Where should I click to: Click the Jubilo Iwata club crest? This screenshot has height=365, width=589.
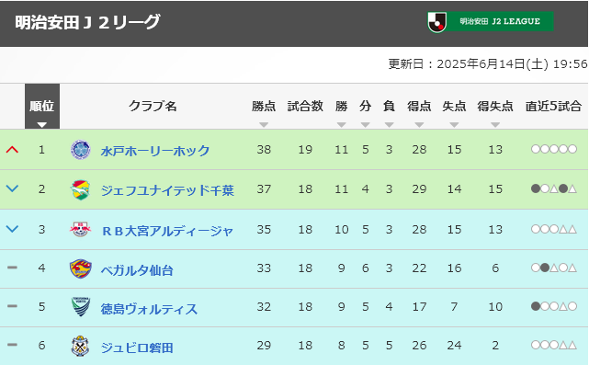coord(80,346)
